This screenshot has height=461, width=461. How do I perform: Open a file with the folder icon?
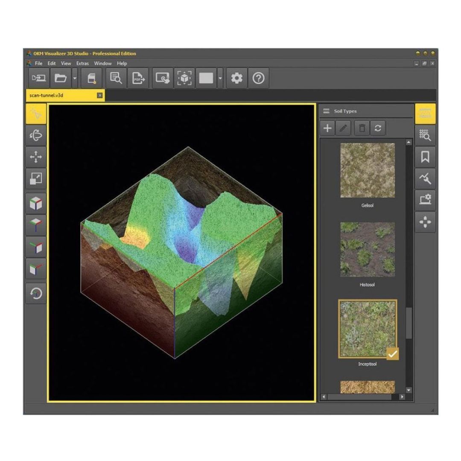point(61,78)
